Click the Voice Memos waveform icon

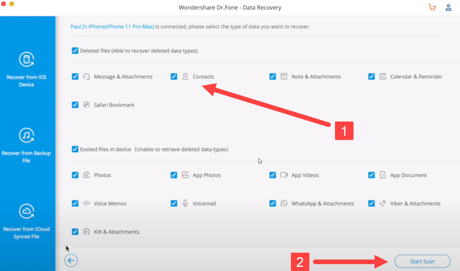point(86,203)
